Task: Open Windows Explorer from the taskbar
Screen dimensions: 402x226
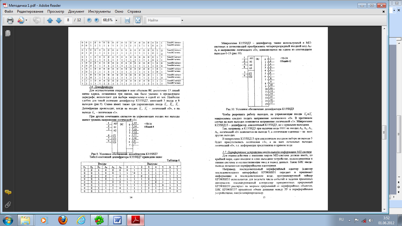Action: [26, 220]
